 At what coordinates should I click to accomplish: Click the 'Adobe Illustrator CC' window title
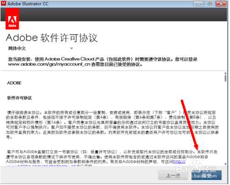[x=28, y=4]
